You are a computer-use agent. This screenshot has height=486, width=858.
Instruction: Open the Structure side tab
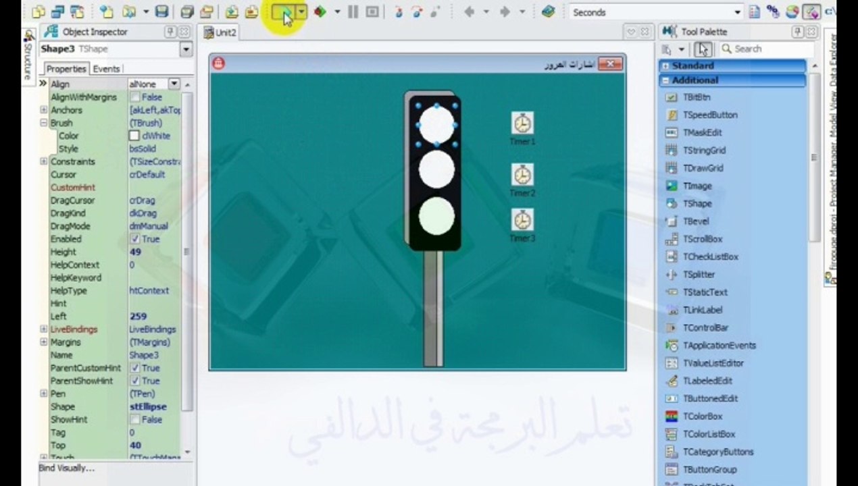28,57
